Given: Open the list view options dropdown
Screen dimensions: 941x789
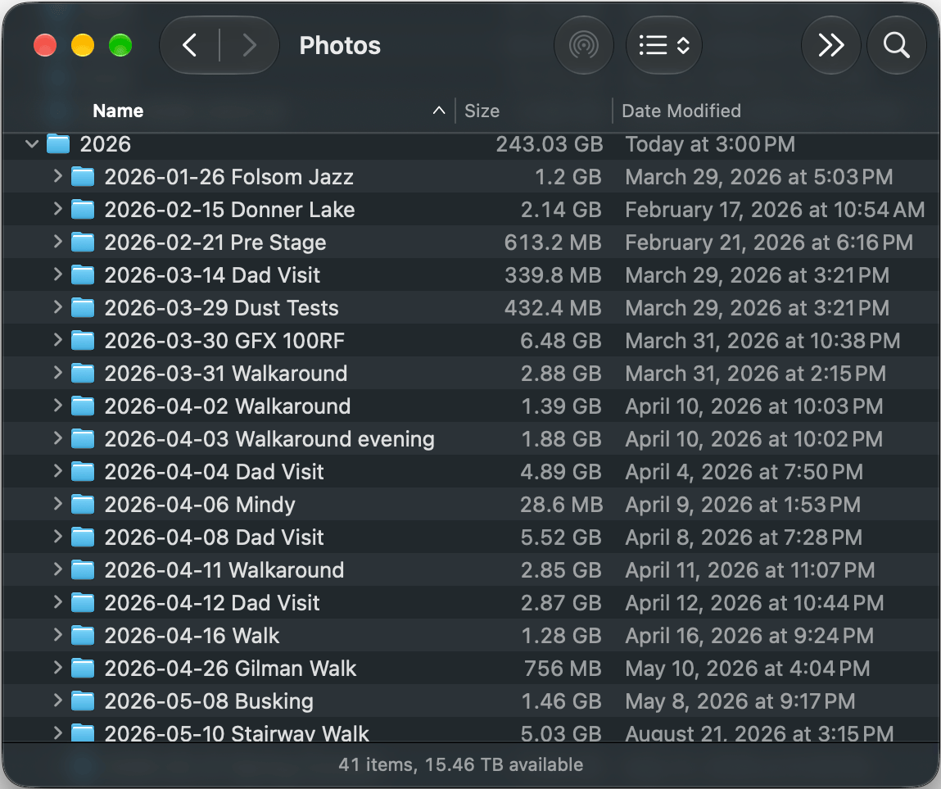Looking at the screenshot, I should pos(663,46).
